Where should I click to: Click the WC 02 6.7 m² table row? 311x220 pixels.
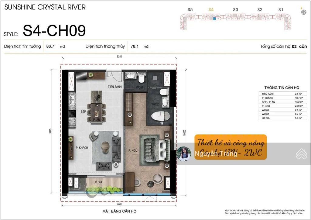pos(283,114)
